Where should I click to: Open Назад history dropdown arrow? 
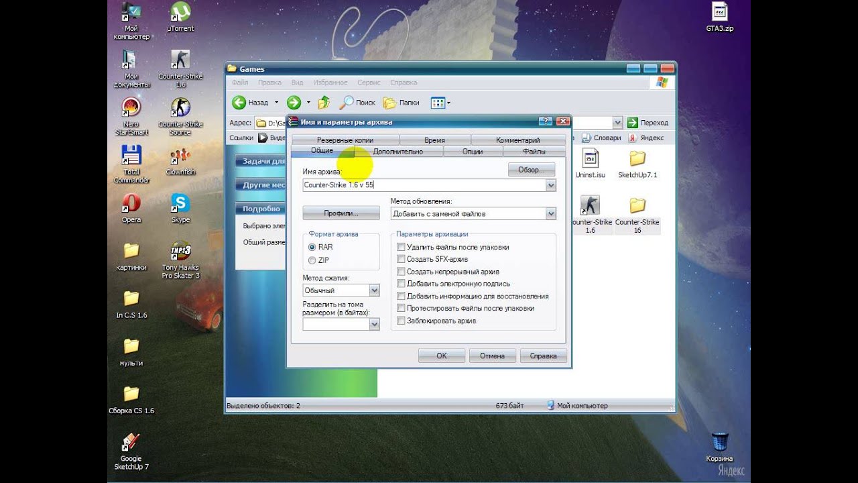[x=275, y=103]
